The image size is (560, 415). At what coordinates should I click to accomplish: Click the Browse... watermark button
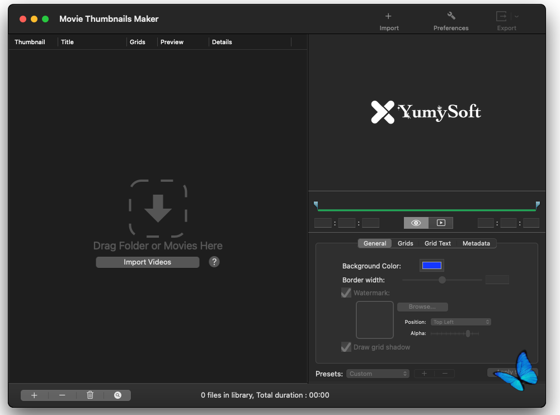click(422, 307)
